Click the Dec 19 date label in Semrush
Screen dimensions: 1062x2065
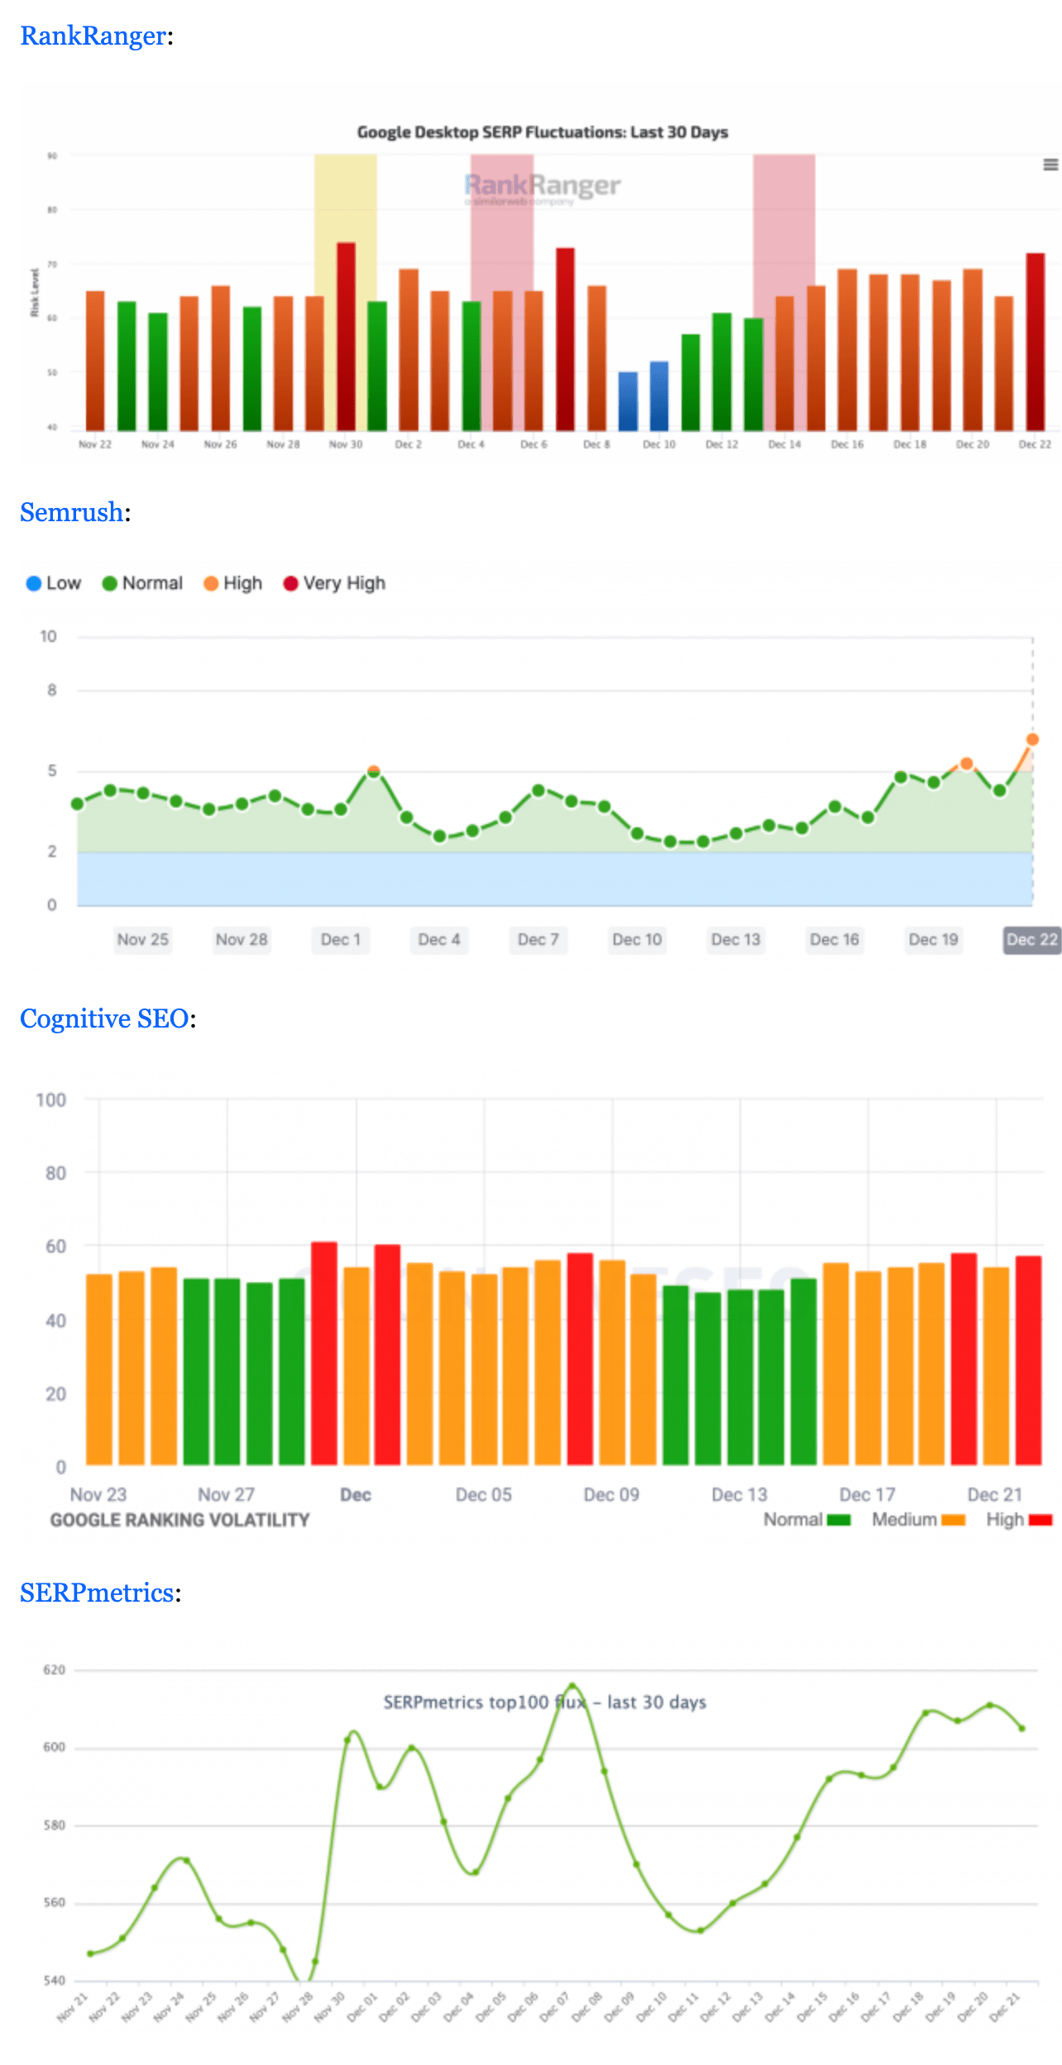[x=933, y=940]
